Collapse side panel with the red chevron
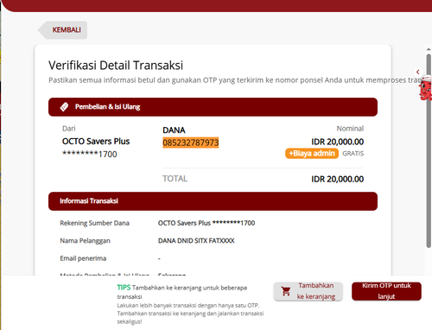The width and height of the screenshot is (432, 330). [418, 72]
